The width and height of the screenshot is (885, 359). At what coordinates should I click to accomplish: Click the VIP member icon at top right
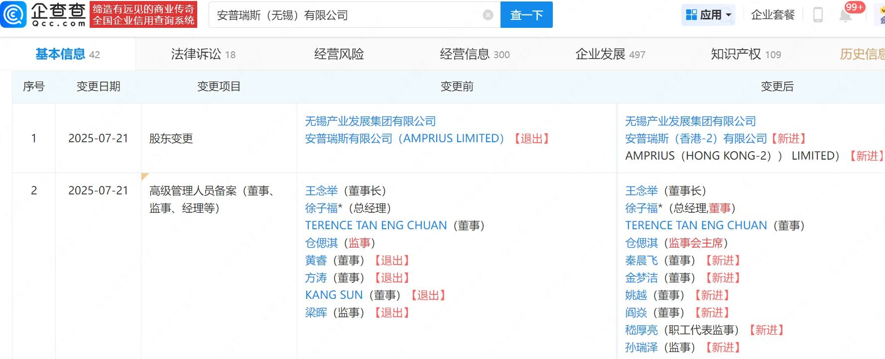coord(880,15)
